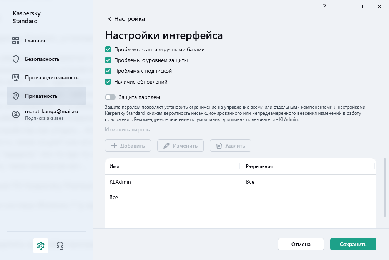The width and height of the screenshot is (389, 260).
Task: Click the pencil icon on Изменить
Action: click(x=166, y=146)
